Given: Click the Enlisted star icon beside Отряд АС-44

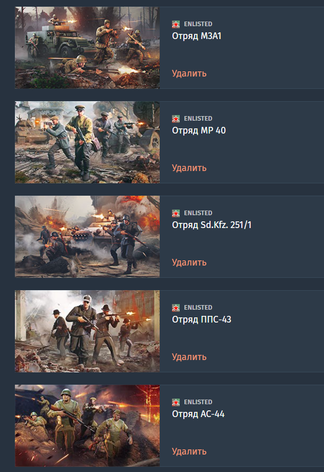Looking at the screenshot, I should pos(176,403).
